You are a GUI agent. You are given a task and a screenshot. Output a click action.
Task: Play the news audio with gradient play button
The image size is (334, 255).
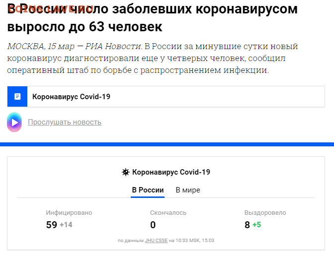coord(14,122)
